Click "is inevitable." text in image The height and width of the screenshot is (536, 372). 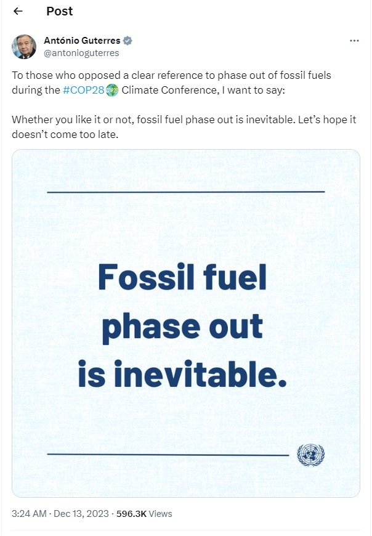[x=182, y=374]
